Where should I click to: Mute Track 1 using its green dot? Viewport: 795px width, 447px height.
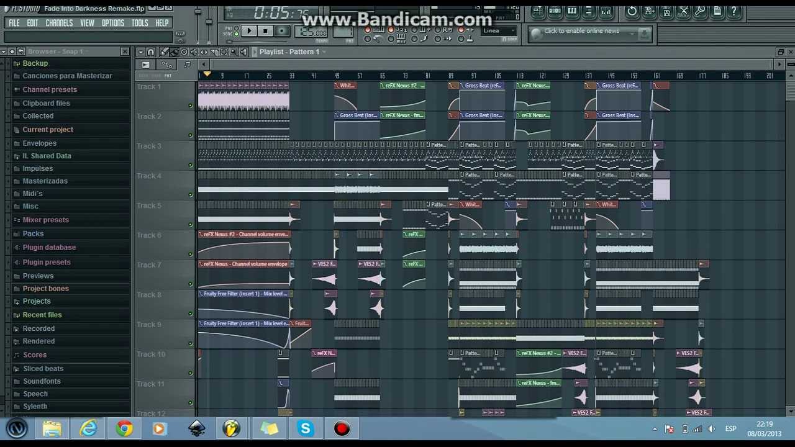pos(191,106)
